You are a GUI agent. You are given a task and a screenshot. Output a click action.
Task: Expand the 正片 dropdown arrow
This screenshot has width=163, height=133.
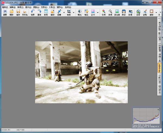98,13
